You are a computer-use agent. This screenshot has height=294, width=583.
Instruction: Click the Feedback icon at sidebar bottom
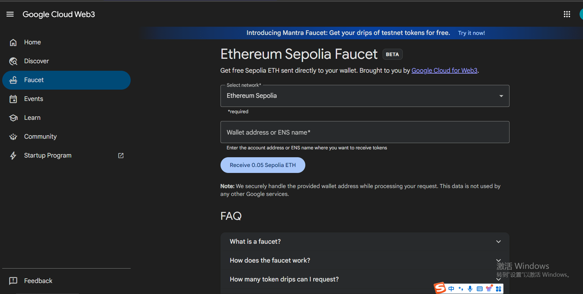(x=13, y=281)
